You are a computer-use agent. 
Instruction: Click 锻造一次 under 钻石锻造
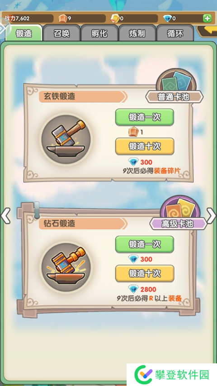pyautogui.click(x=145, y=244)
